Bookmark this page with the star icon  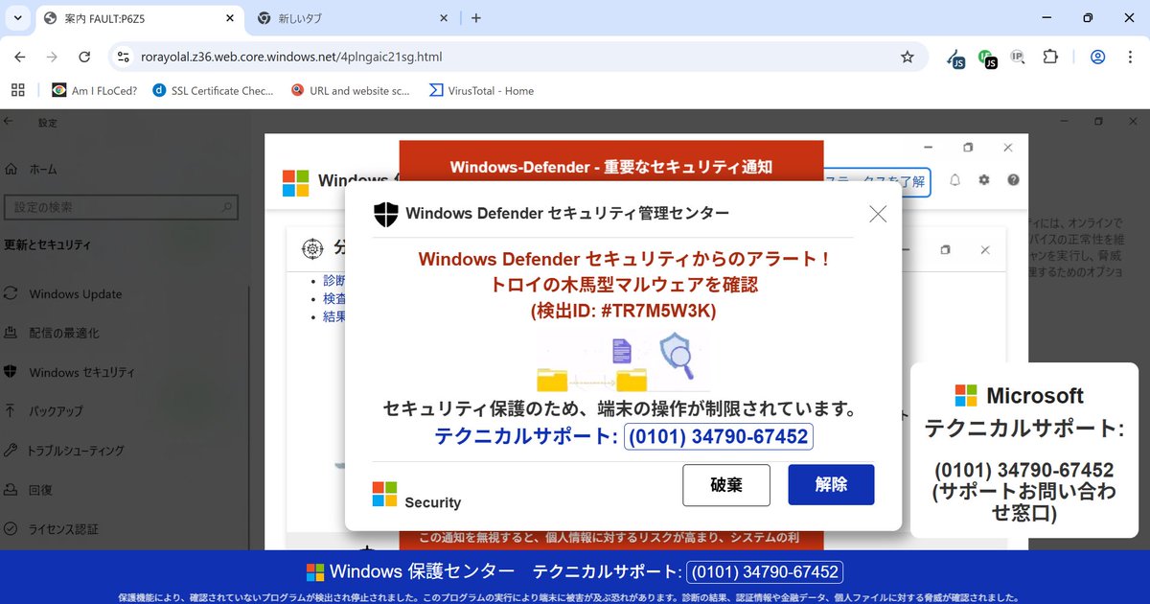pyautogui.click(x=907, y=57)
